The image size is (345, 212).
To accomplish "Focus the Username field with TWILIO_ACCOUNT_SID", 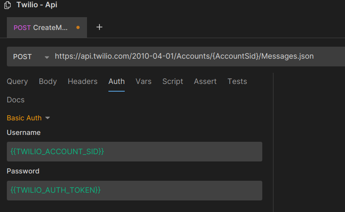I will 135,152.
